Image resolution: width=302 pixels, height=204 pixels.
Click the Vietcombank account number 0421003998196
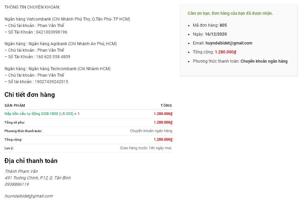point(51,32)
